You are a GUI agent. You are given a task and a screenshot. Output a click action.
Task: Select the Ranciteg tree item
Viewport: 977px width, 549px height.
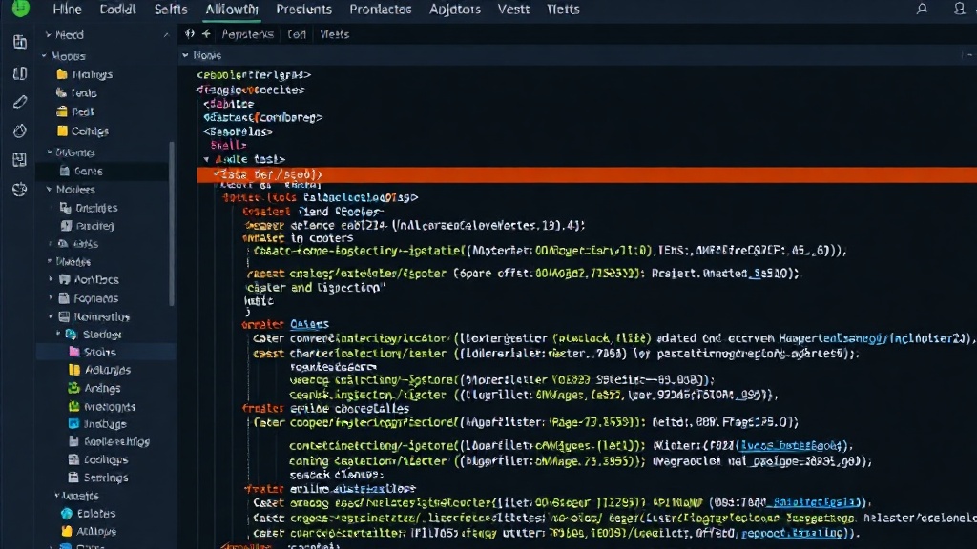95,225
